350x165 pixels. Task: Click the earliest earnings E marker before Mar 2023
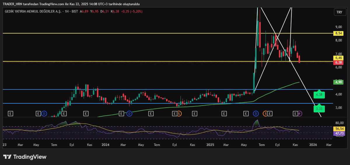11,113
